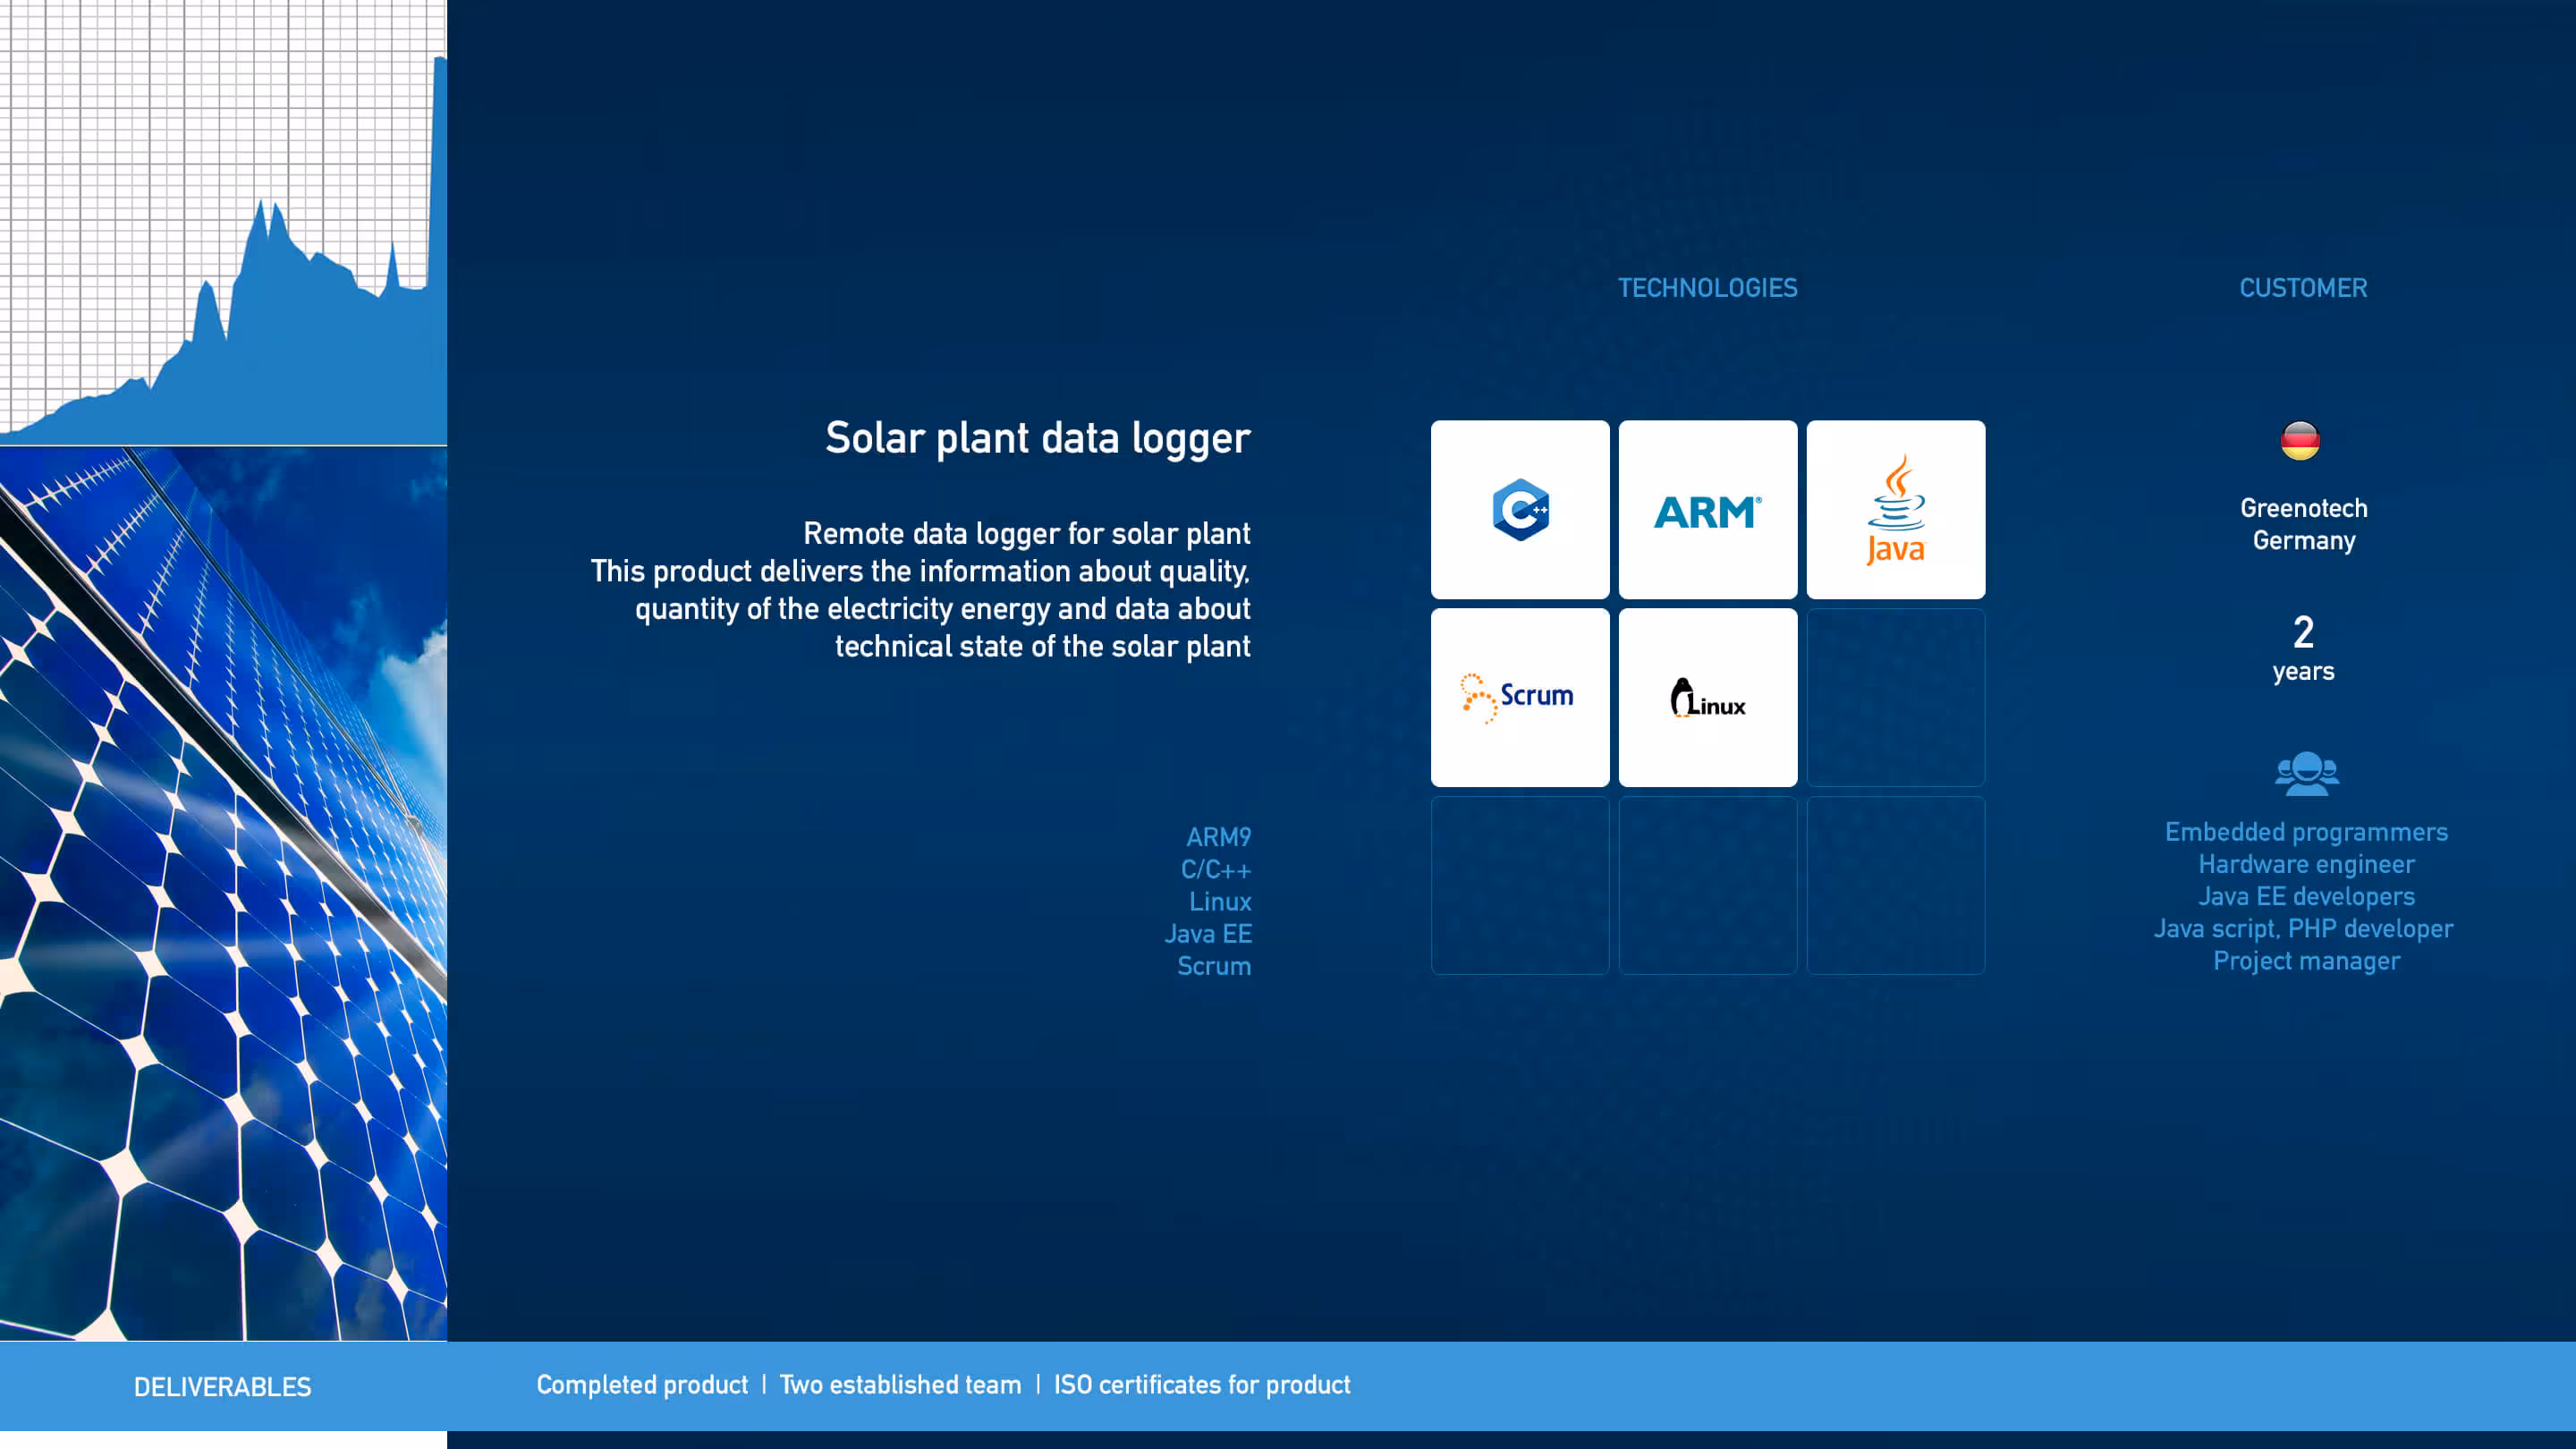Click ISO certificates for product text

pyautogui.click(x=1201, y=1385)
